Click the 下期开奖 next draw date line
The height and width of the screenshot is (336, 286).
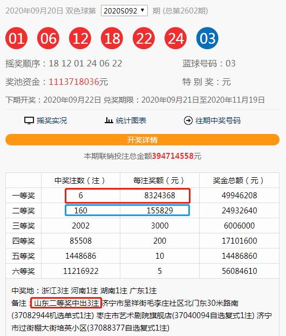point(53,100)
